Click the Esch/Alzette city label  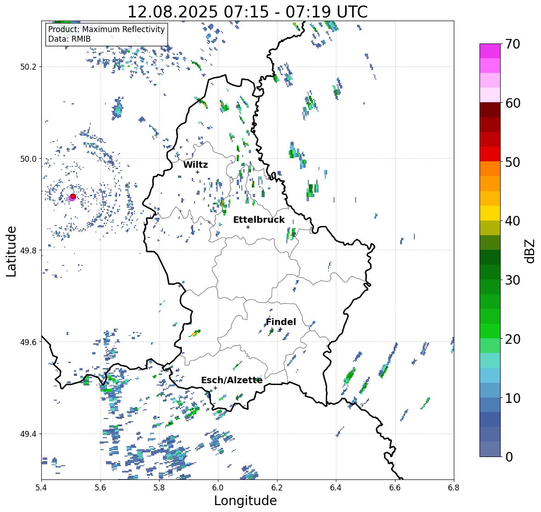point(232,380)
